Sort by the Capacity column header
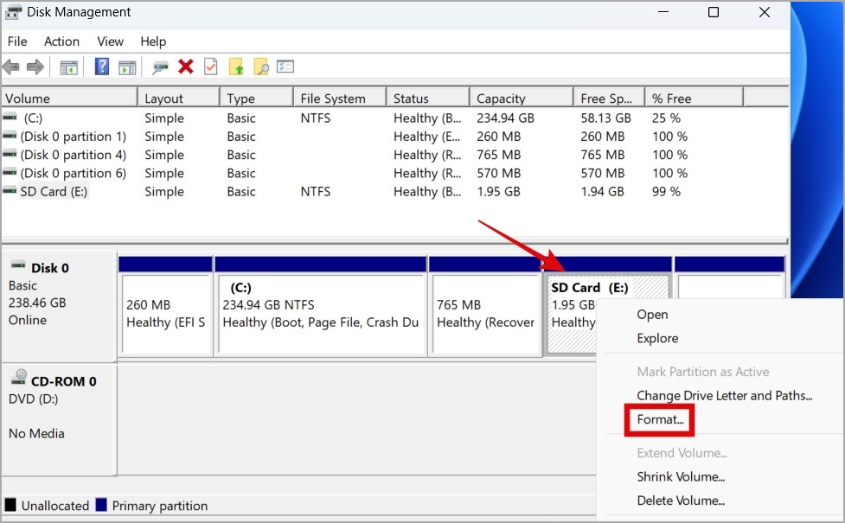Image resolution: width=845 pixels, height=523 pixels. click(x=522, y=98)
